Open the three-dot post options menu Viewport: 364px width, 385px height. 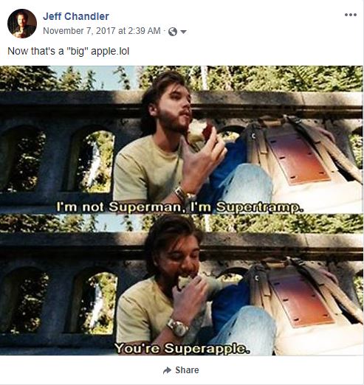coord(351,15)
